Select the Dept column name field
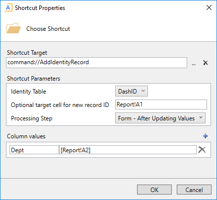The width and height of the screenshot is (217, 200). point(34,150)
